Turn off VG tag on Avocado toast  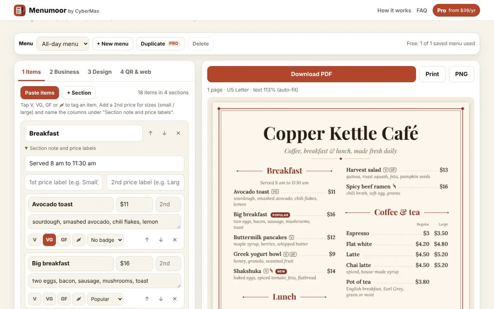pos(49,240)
